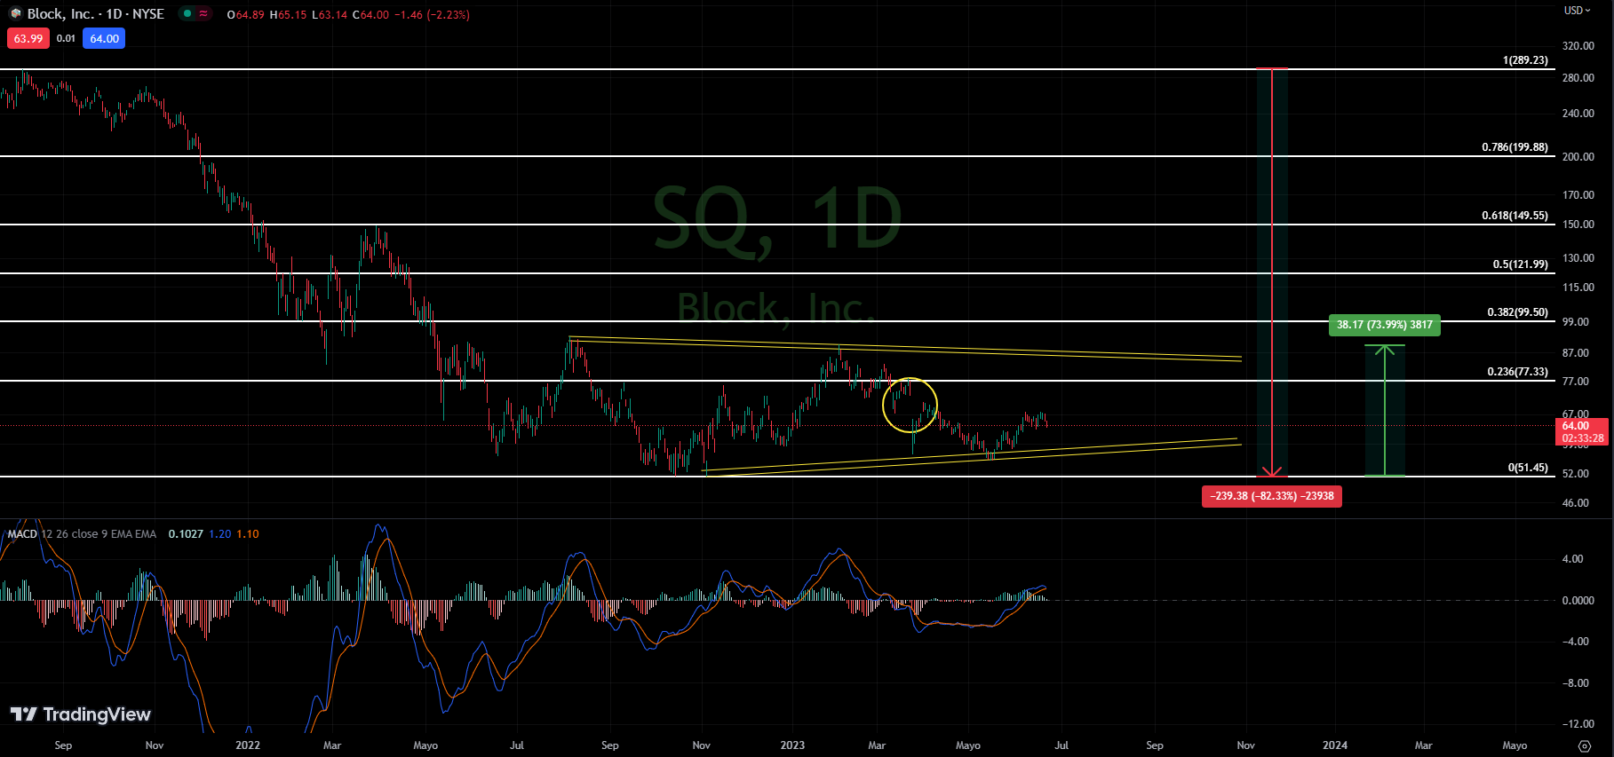
Task: Click the 2024 label on time axis
Action: tap(1334, 745)
